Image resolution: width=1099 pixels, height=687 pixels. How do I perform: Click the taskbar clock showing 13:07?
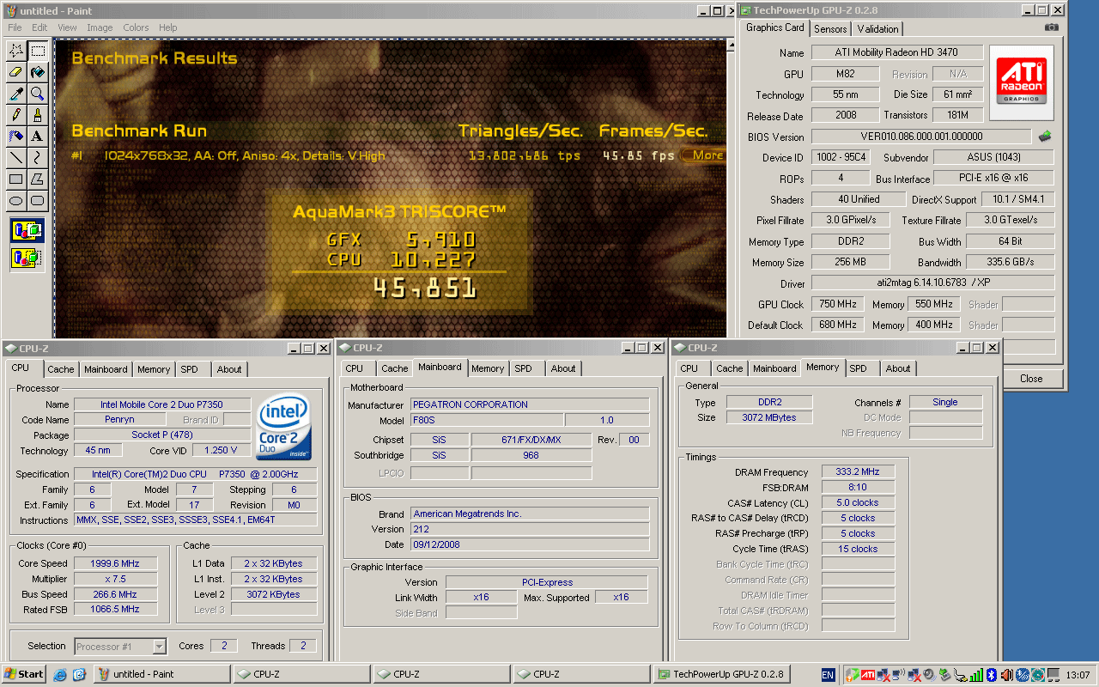pyautogui.click(x=1078, y=675)
